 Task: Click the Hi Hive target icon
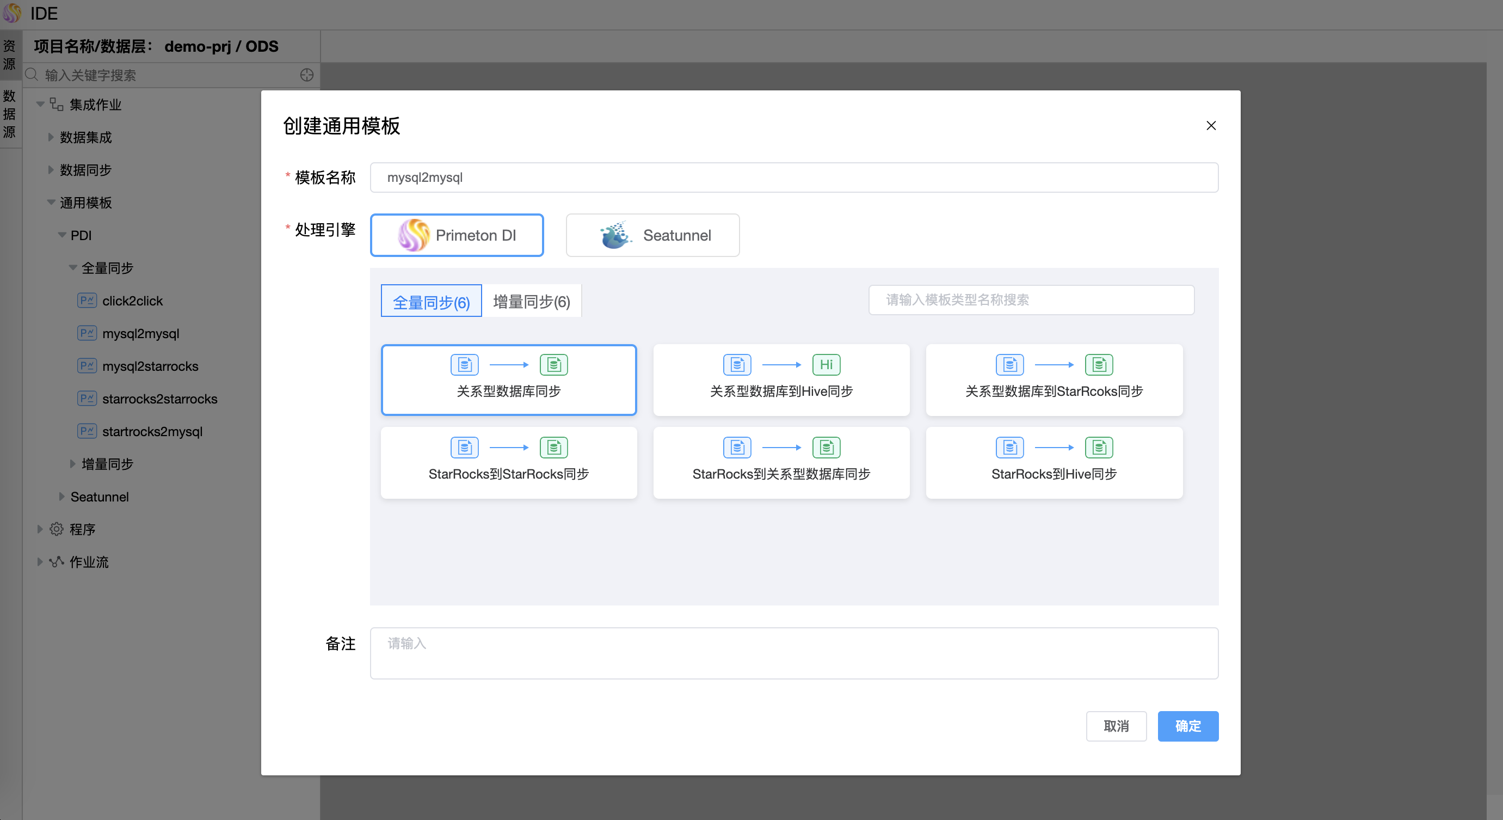tap(826, 365)
